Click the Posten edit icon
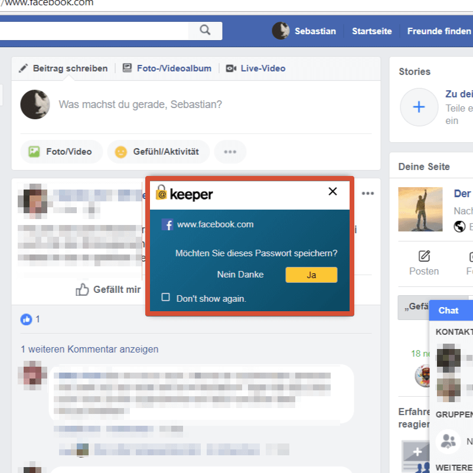This screenshot has width=473, height=473. tap(424, 256)
